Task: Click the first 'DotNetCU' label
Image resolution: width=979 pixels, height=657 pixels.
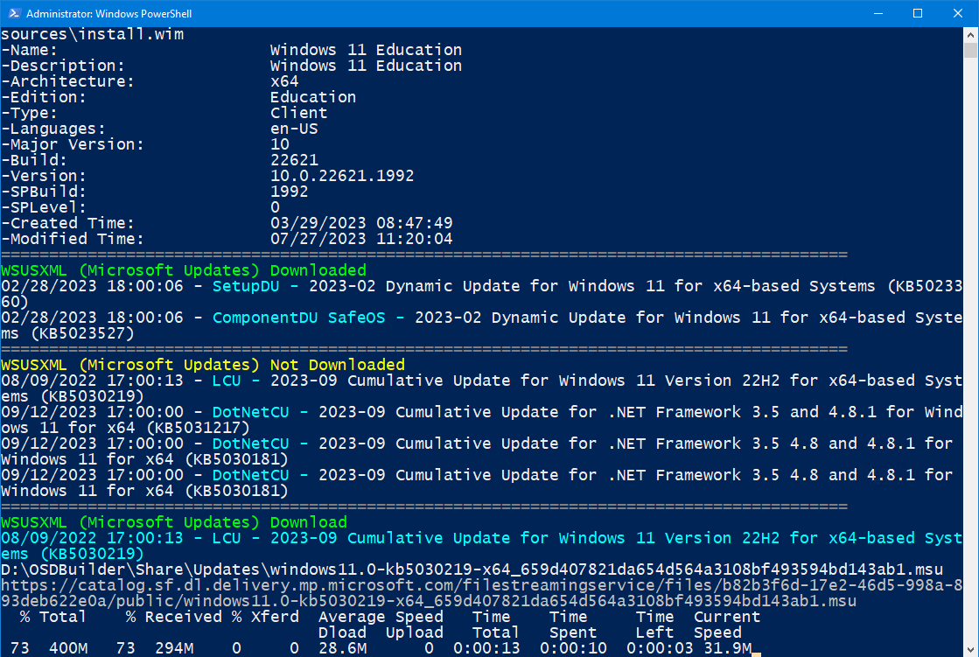Action: pyautogui.click(x=251, y=412)
